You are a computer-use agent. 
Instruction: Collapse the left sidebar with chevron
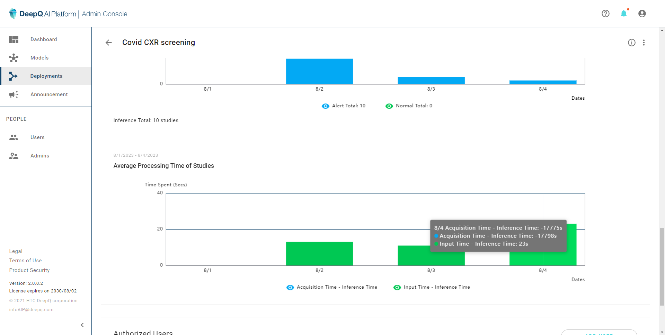click(x=82, y=325)
